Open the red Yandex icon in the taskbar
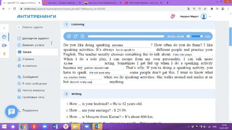Screen dimensions: 232x130 pyautogui.click(x=34, y=127)
